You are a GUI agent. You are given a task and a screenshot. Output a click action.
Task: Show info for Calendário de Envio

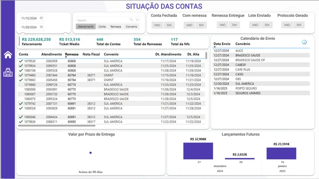click(304, 42)
